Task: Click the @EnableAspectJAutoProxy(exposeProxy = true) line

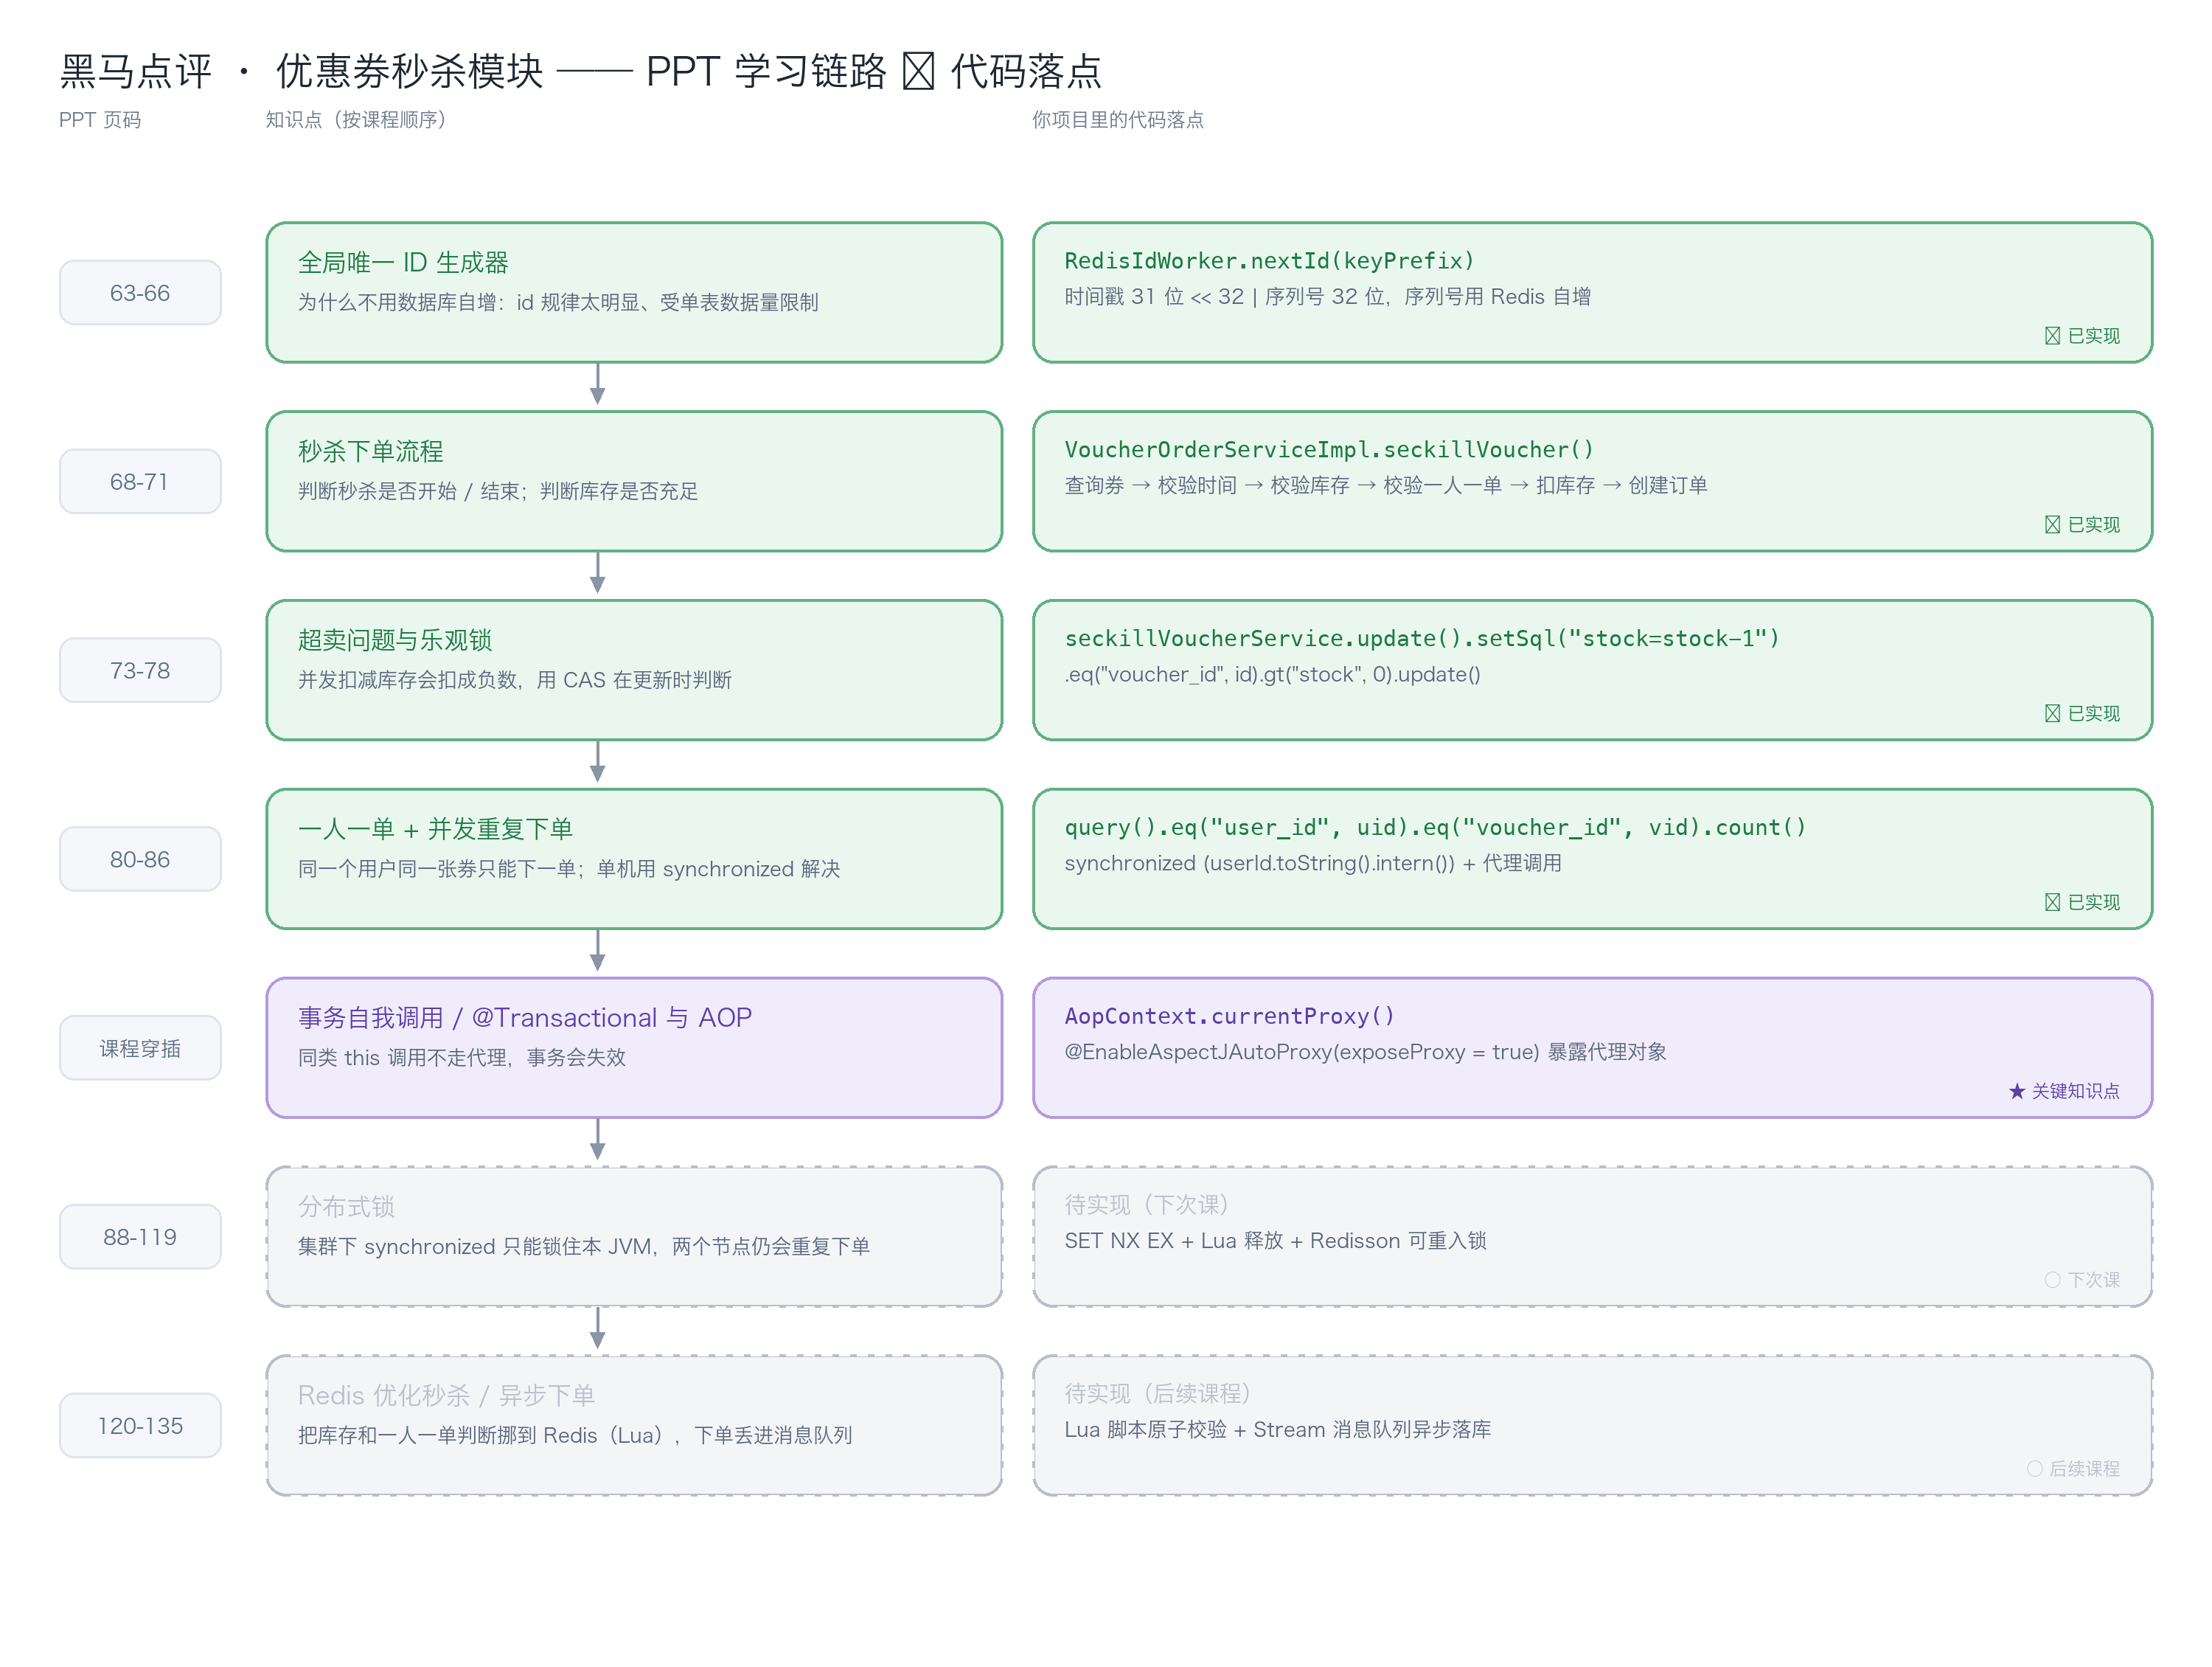Action: [x=1365, y=1052]
